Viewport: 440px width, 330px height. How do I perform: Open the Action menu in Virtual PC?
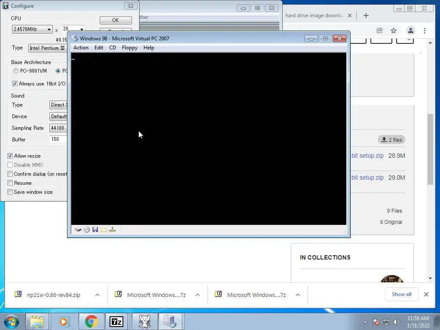(x=81, y=48)
